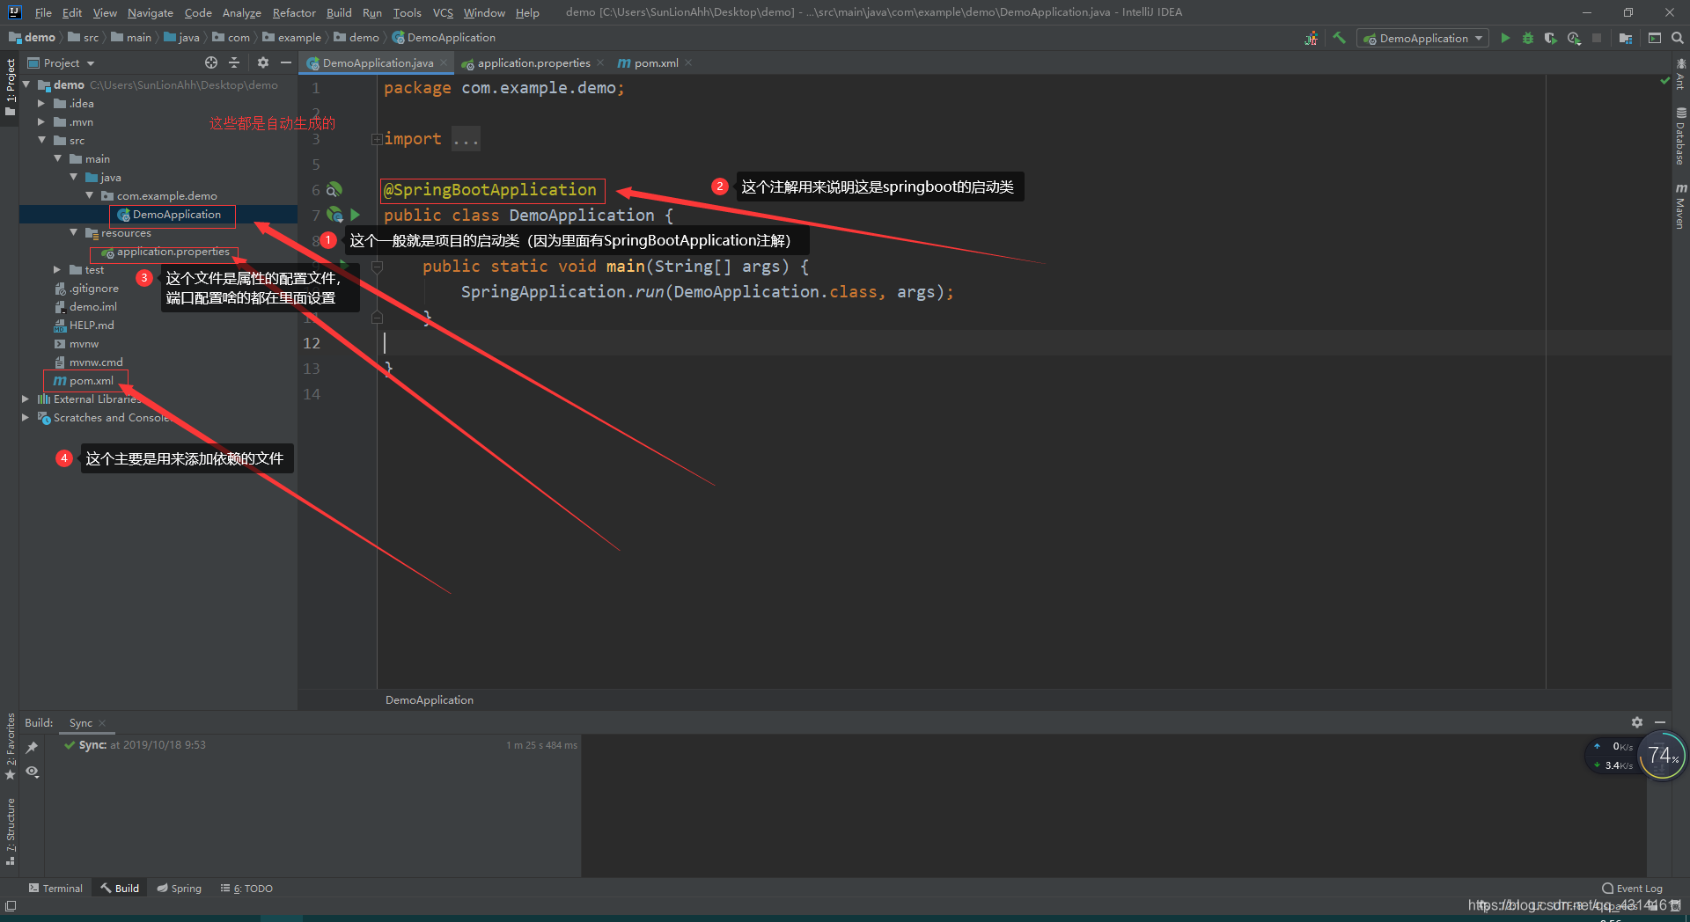
Task: Click Collapse All icon in Project panel
Action: (234, 62)
